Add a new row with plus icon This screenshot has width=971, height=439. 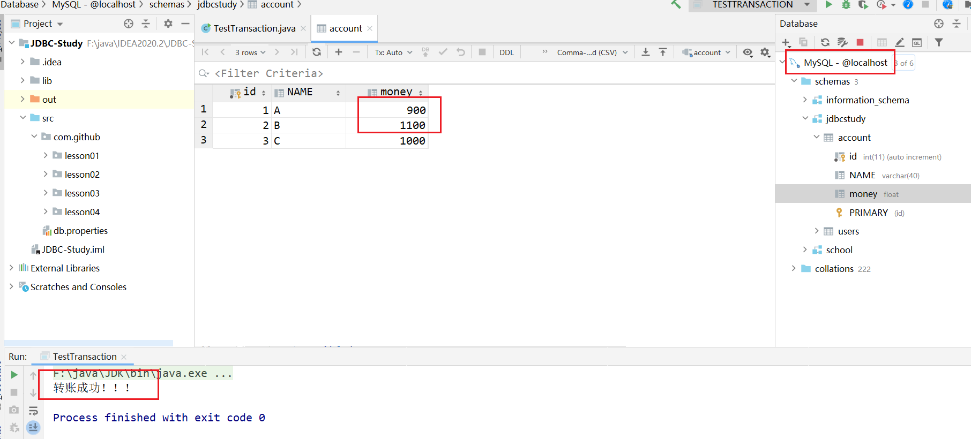[x=339, y=52]
